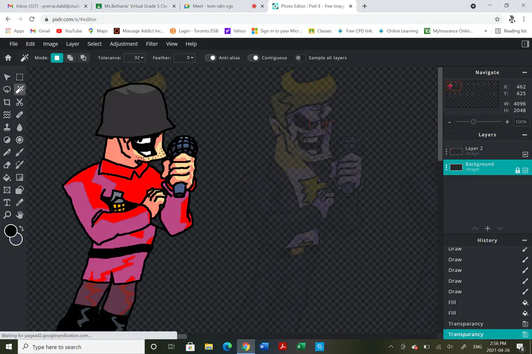The width and height of the screenshot is (532, 354).
Task: Select the Marquee selection tool
Action: pos(20,77)
